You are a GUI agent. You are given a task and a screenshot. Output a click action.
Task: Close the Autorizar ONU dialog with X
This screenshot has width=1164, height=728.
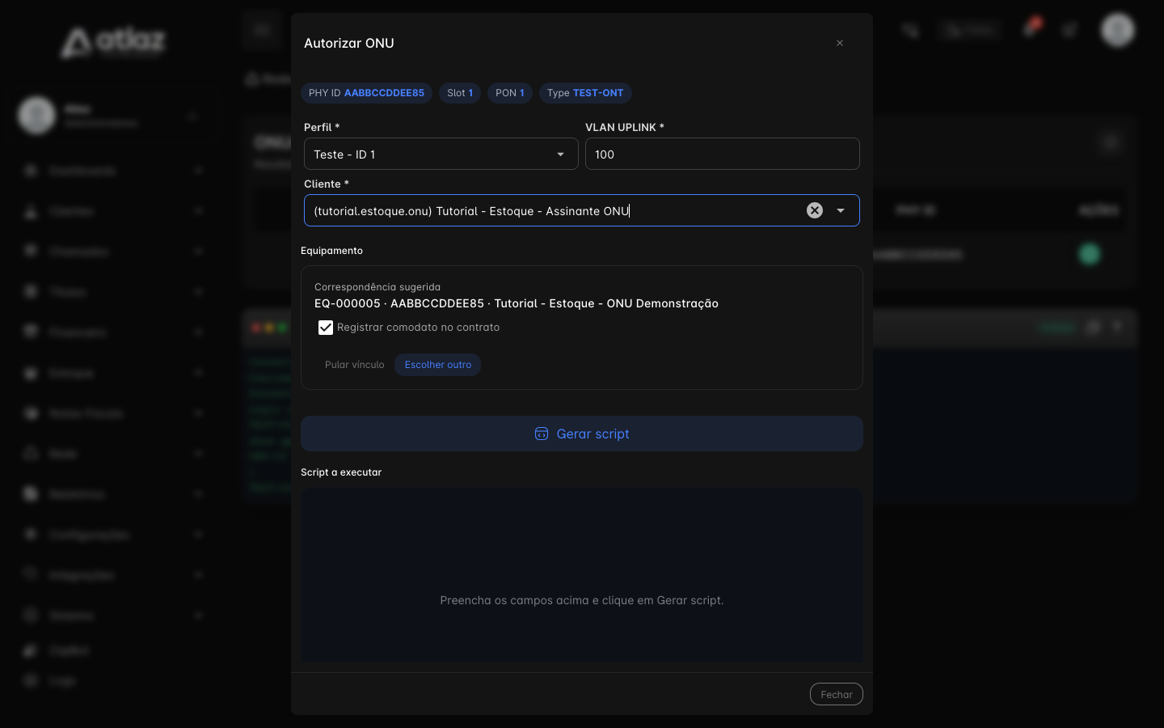840,43
